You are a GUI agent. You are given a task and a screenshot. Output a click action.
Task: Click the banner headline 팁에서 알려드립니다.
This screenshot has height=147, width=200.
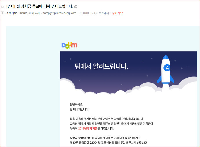point(101,66)
